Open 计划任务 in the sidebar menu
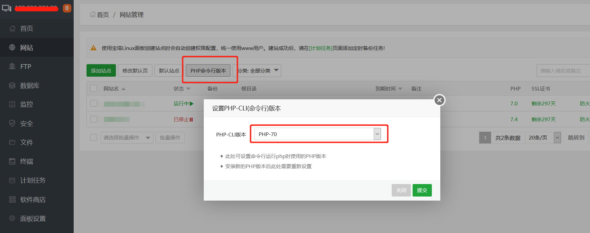Image resolution: width=590 pixels, height=233 pixels. pos(37,180)
